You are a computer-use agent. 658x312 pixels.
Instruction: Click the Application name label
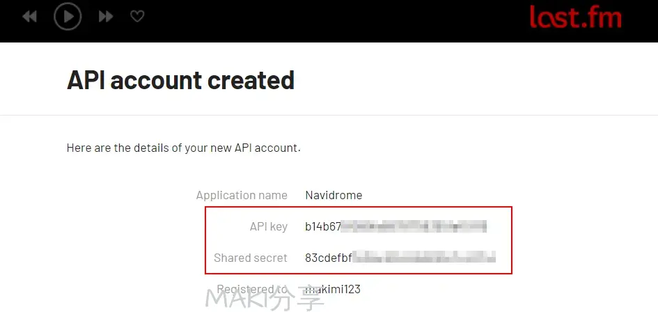[242, 195]
